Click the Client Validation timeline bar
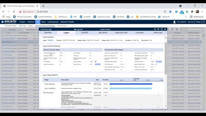The width and height of the screenshot is (206, 116). [x=131, y=84]
